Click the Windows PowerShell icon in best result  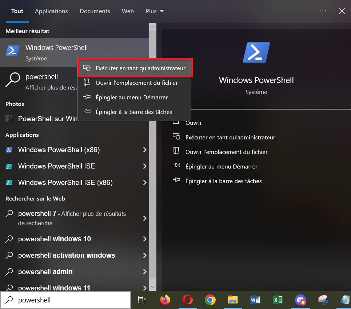[x=12, y=50]
